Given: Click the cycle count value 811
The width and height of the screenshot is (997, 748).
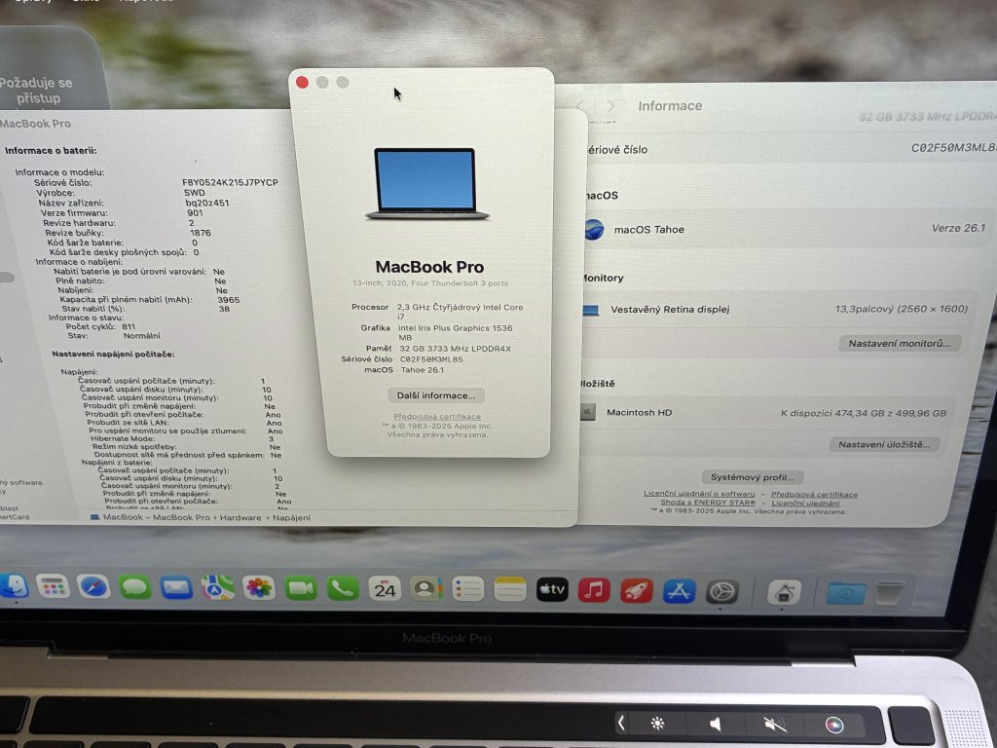Looking at the screenshot, I should coord(129,326).
